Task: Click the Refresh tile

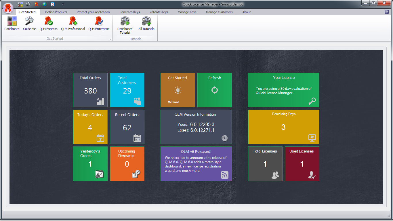Action: [214, 90]
